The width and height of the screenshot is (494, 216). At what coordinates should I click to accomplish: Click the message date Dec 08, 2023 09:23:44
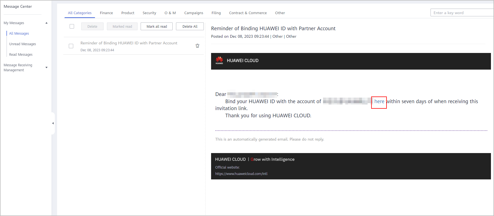[x=97, y=50]
